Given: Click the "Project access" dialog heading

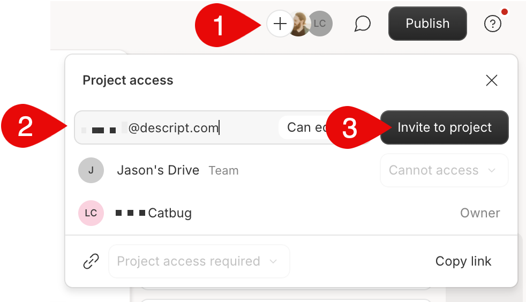Looking at the screenshot, I should tap(128, 80).
